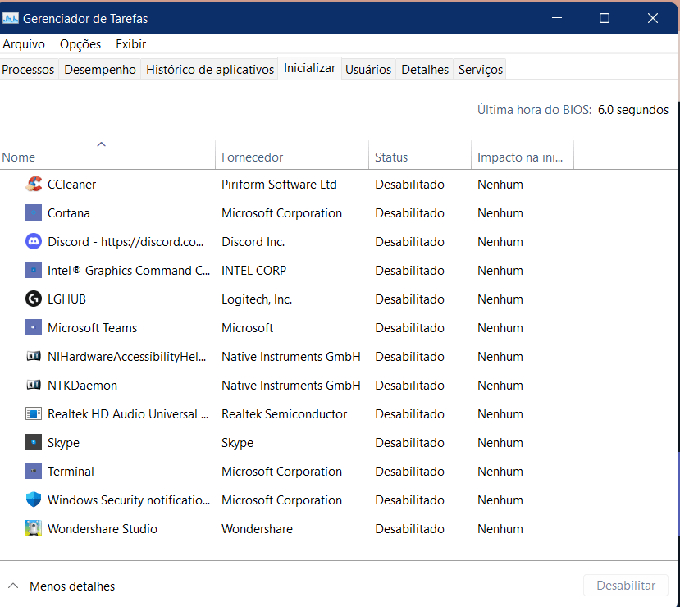Image resolution: width=680 pixels, height=607 pixels.
Task: Click the Wondershare Studio icon
Action: pyautogui.click(x=34, y=528)
